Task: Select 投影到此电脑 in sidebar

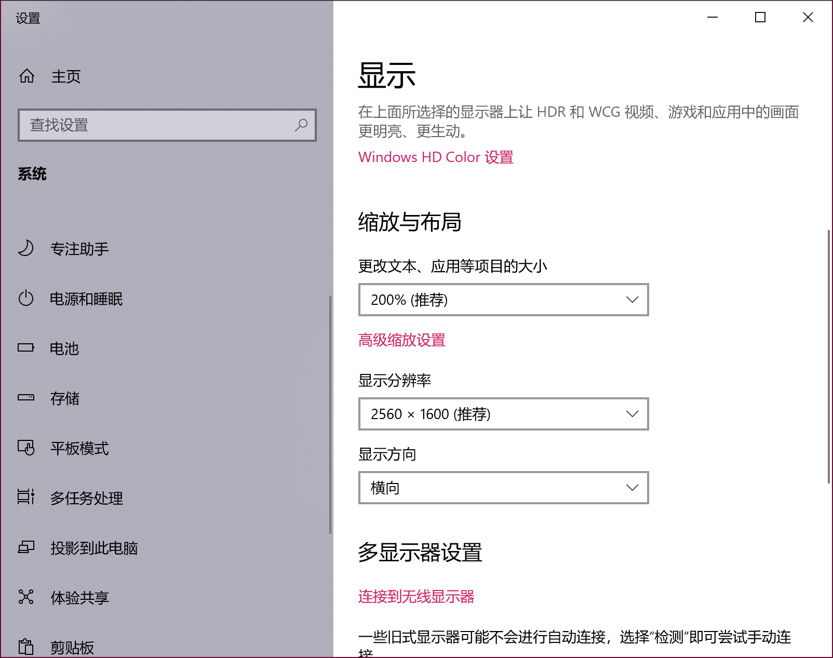Action: (93, 548)
